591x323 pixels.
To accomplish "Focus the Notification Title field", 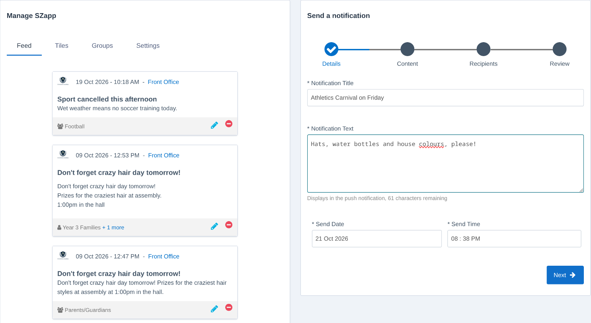I will pos(445,97).
